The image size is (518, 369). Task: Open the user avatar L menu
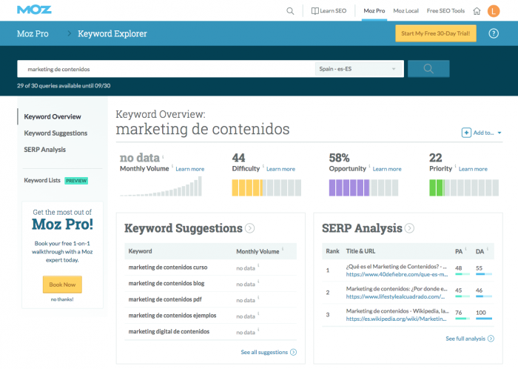[494, 11]
